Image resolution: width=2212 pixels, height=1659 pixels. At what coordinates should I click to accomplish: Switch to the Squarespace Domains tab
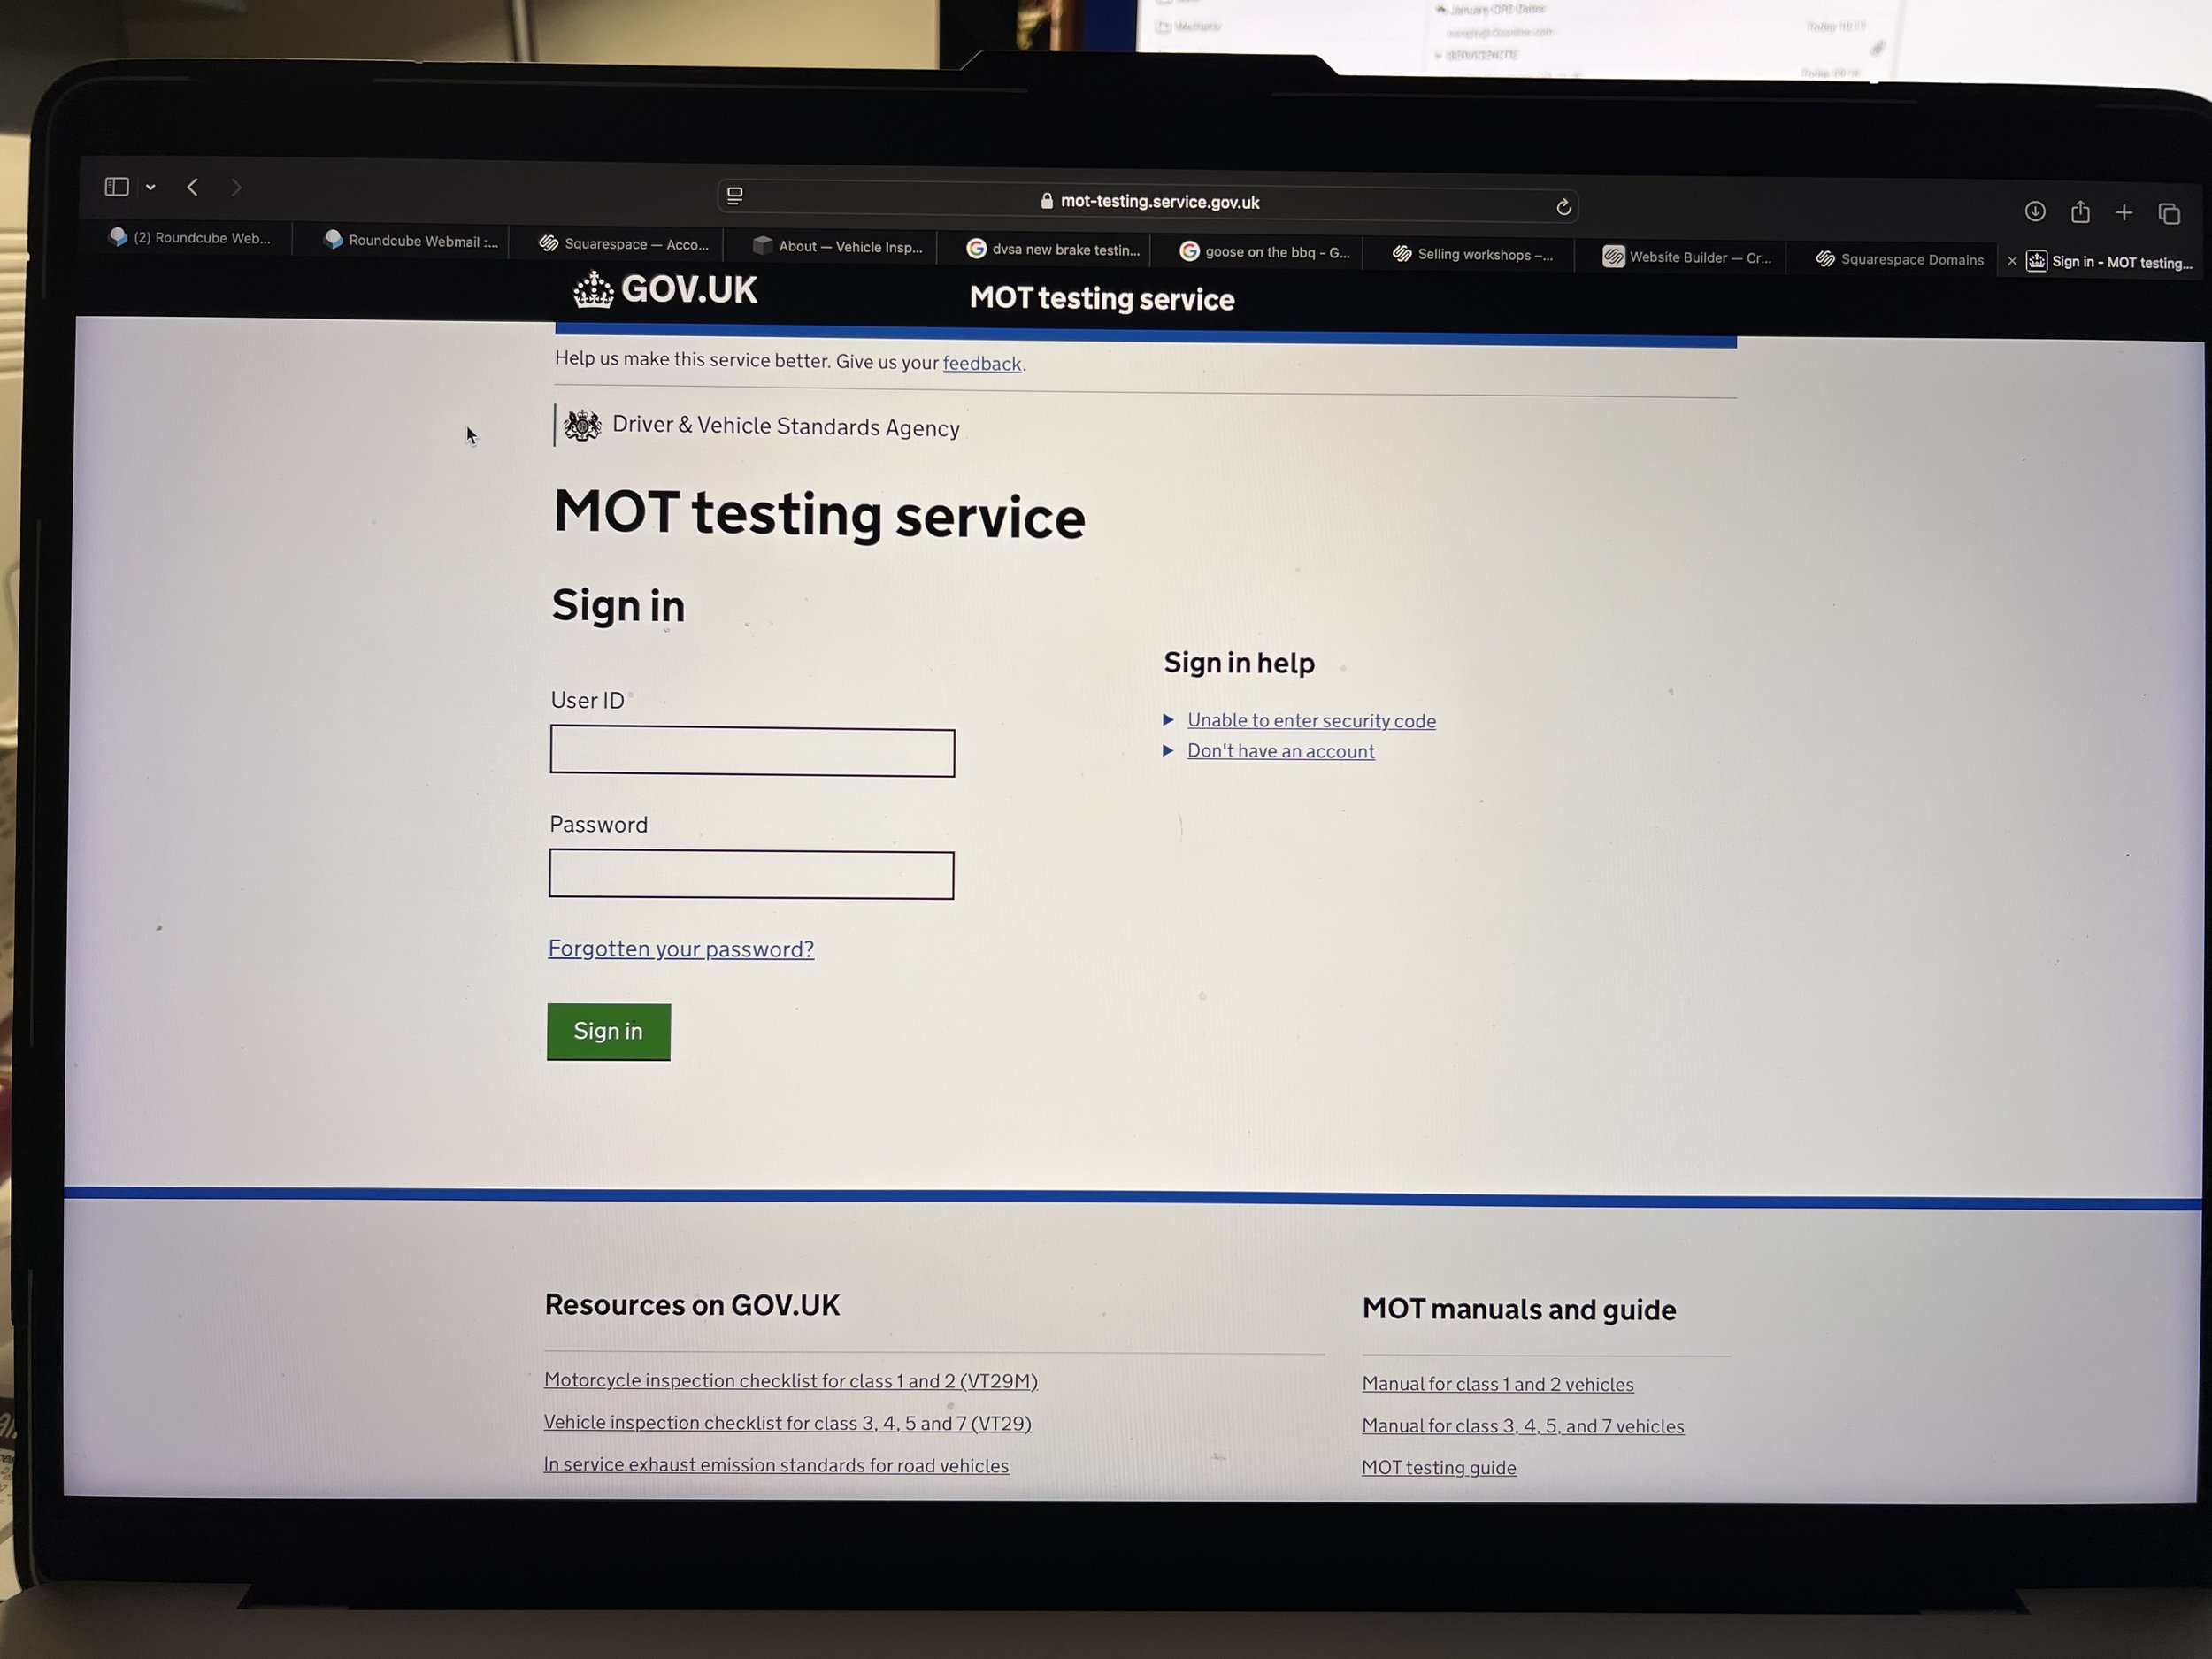1899,259
